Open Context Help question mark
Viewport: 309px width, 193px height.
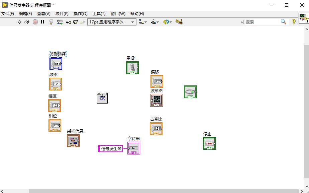(x=294, y=22)
